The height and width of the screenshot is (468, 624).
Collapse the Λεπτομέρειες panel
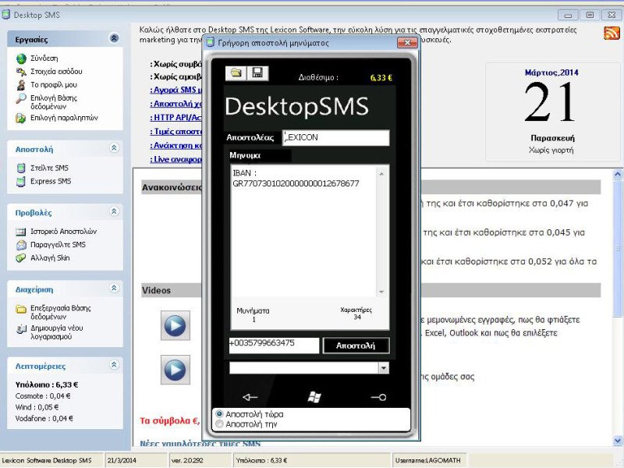[x=114, y=364]
